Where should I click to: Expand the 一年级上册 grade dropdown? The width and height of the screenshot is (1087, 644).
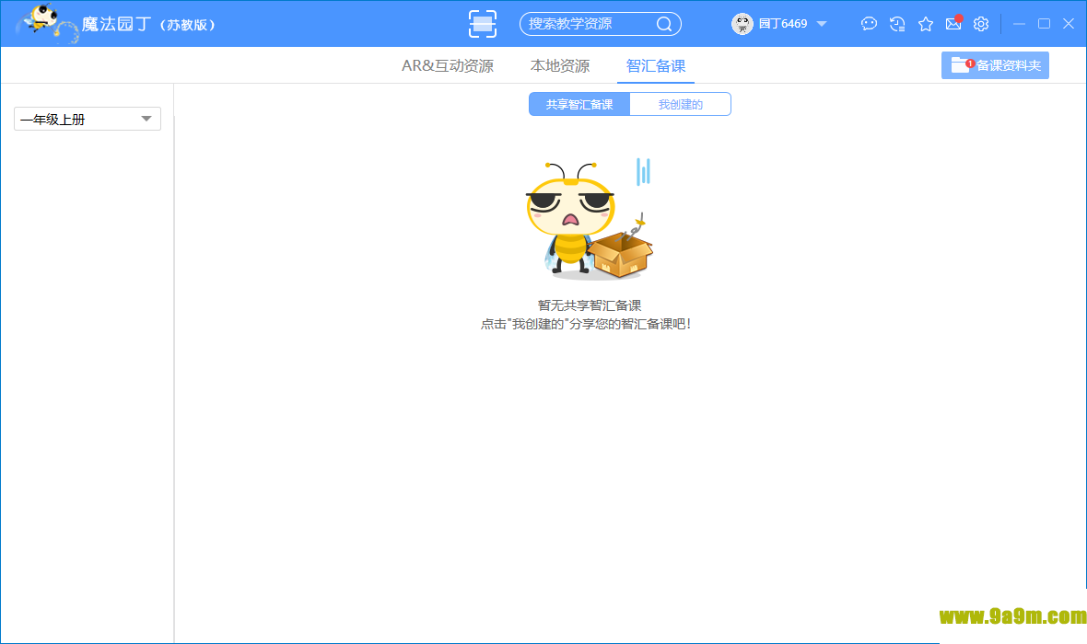88,119
